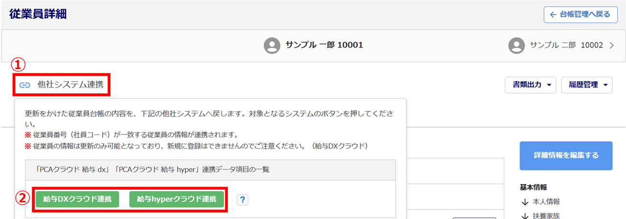
Task: Click the 詳細情報を編集する button
Action: (566, 155)
